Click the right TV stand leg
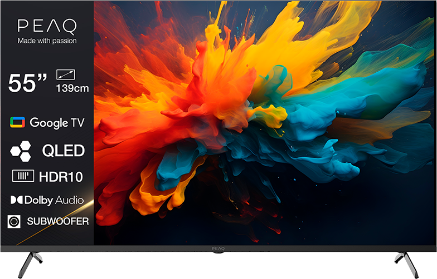This screenshot has height=279, width=437. coord(407,265)
